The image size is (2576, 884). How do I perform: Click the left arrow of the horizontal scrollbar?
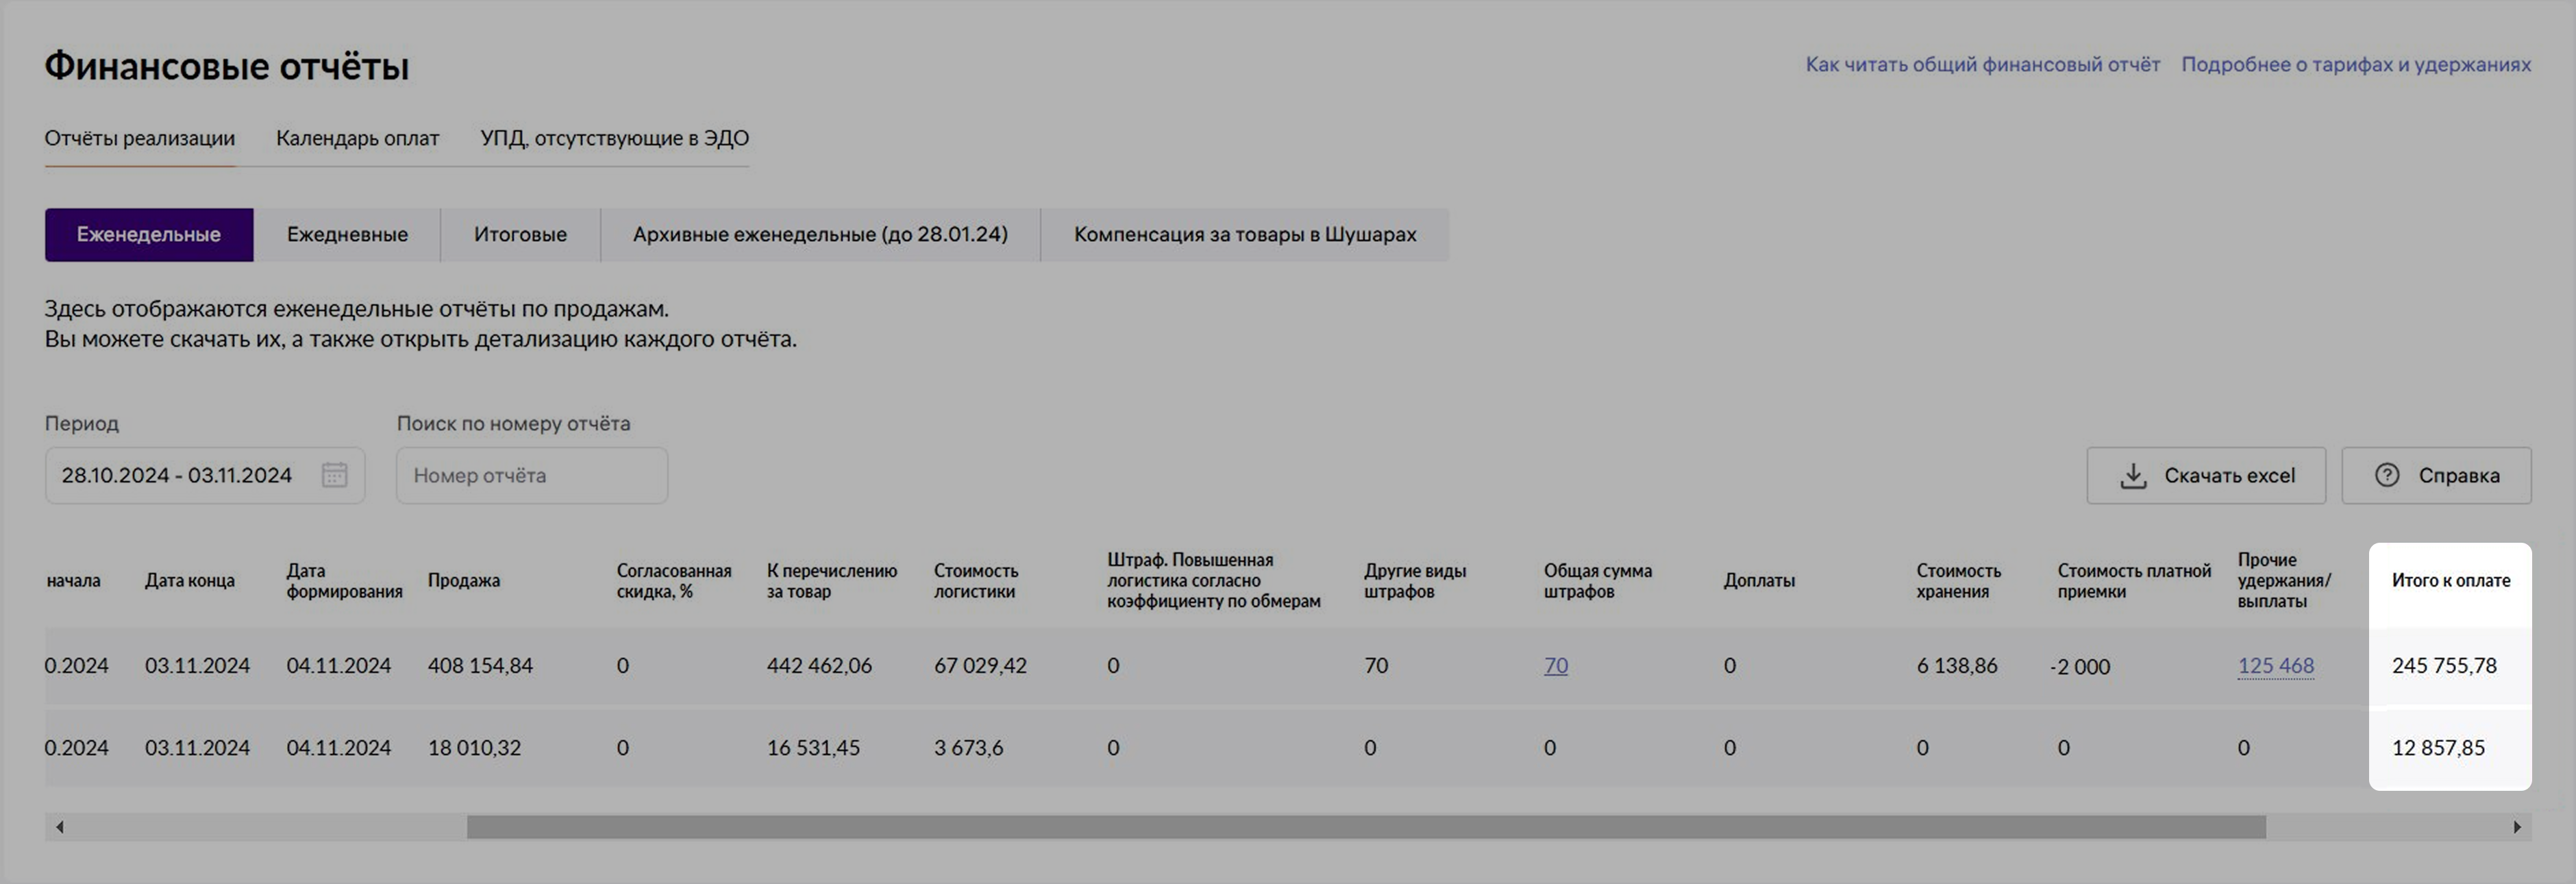60,827
